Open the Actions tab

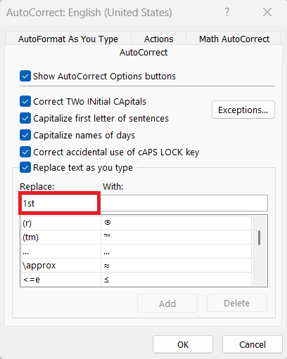[159, 39]
